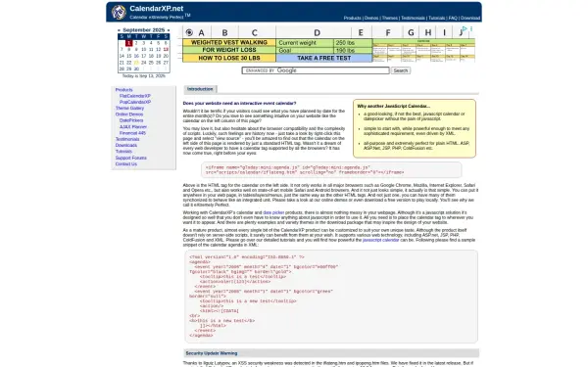Click the Search button
588x367 pixels.
click(401, 70)
